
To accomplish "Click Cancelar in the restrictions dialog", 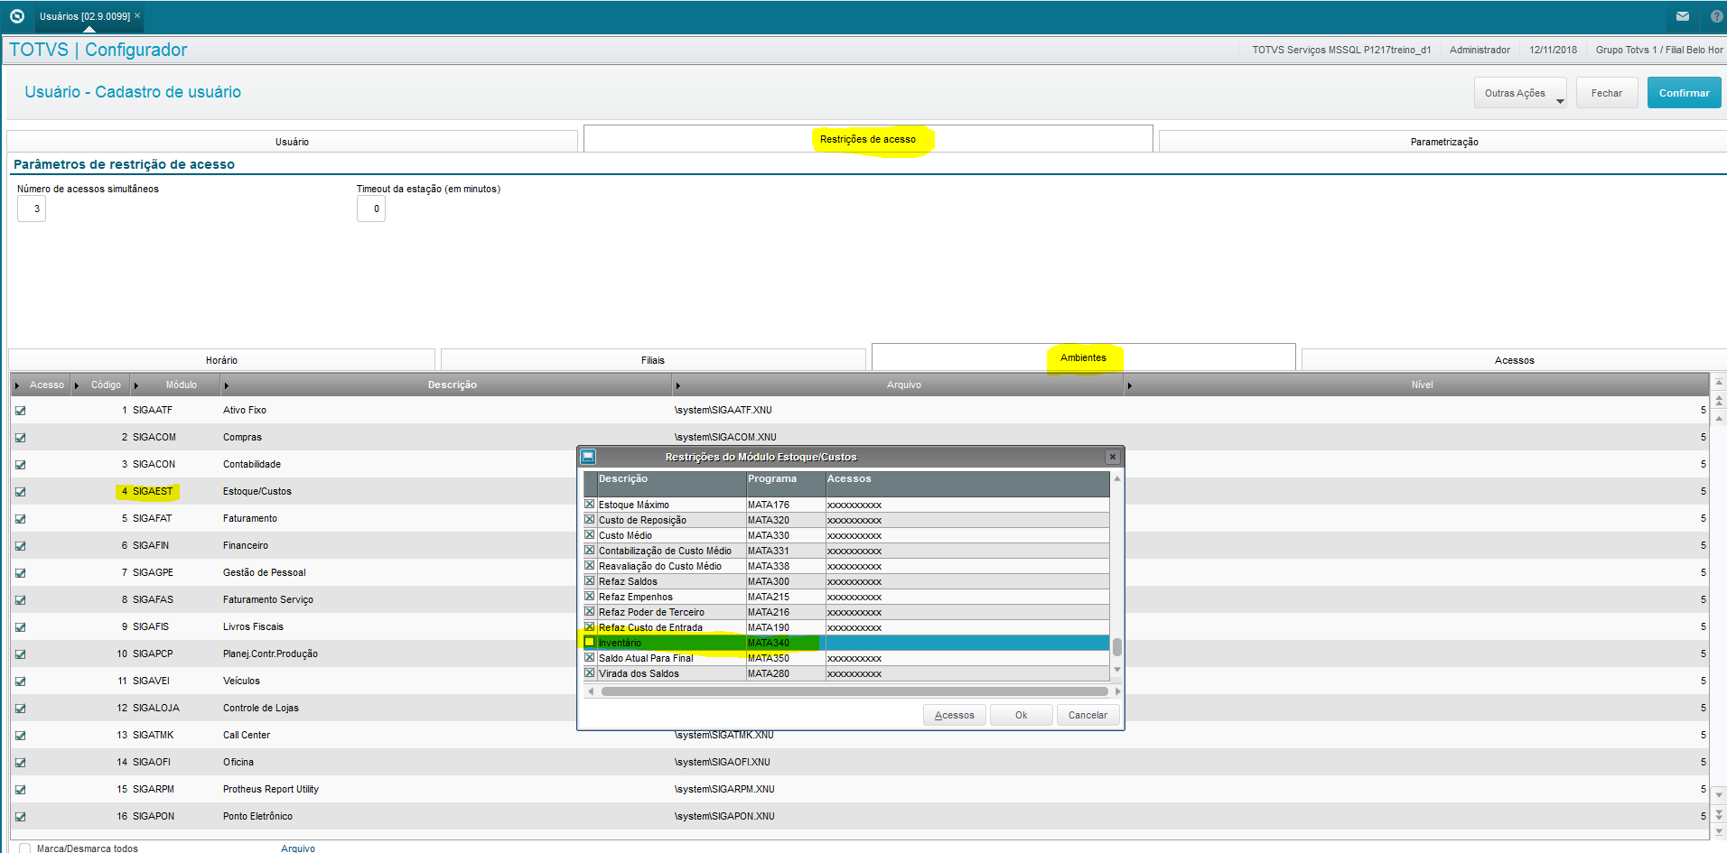I will point(1088,715).
